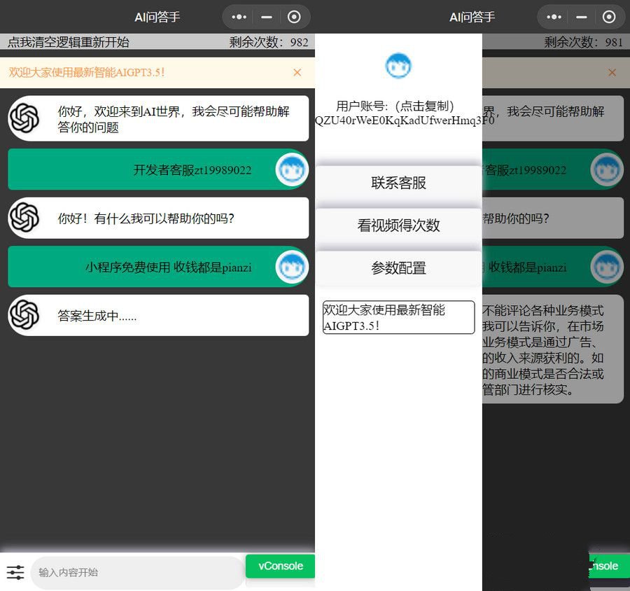Choose 看视频得次数 to earn more uses

(x=398, y=225)
